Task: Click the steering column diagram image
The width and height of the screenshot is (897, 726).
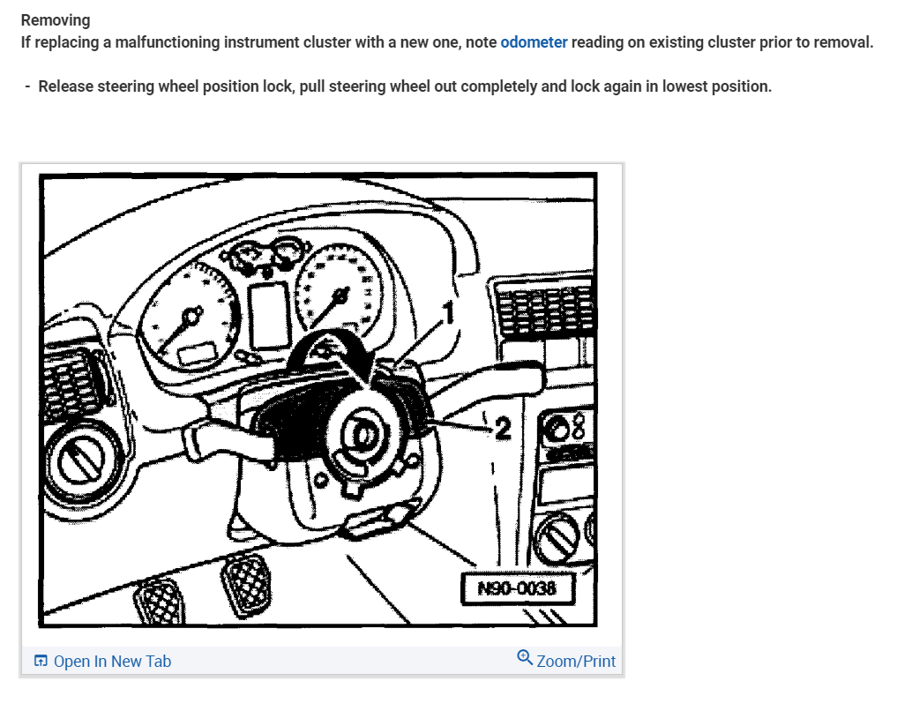Action: coord(318,400)
